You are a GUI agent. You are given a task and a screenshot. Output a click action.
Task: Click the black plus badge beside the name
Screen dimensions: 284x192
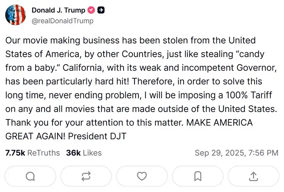[100, 10]
